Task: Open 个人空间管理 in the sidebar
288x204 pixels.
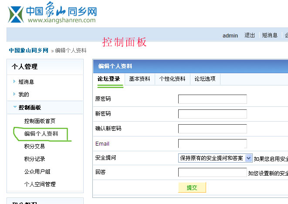Action: pyautogui.click(x=40, y=184)
